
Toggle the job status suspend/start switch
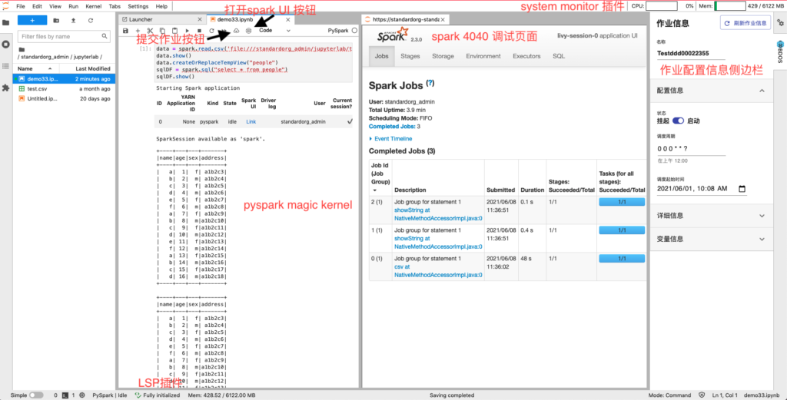tap(678, 121)
